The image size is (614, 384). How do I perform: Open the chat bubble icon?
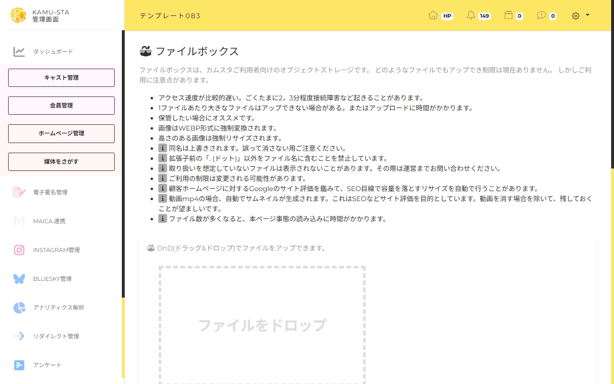pos(542,15)
